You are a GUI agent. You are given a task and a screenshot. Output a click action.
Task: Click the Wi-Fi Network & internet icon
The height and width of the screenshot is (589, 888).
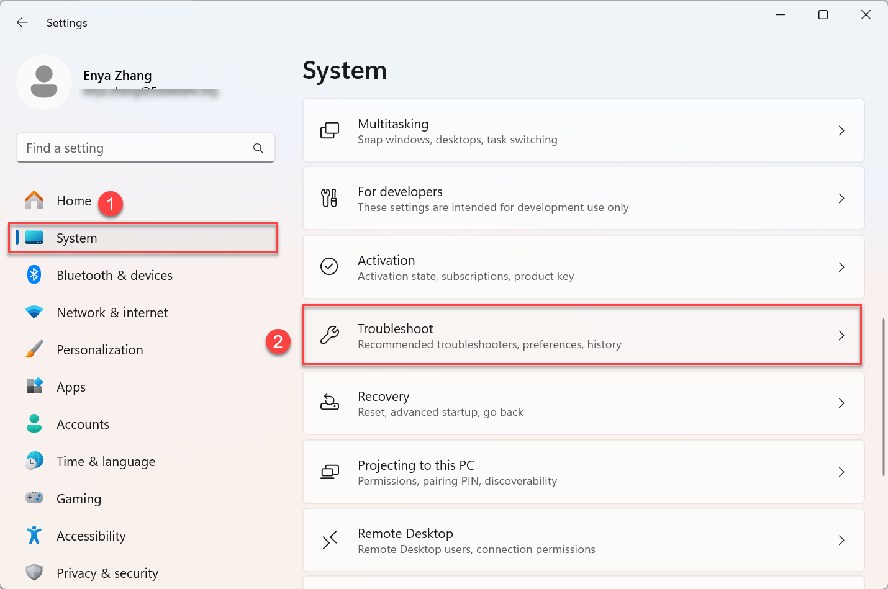[x=34, y=312]
